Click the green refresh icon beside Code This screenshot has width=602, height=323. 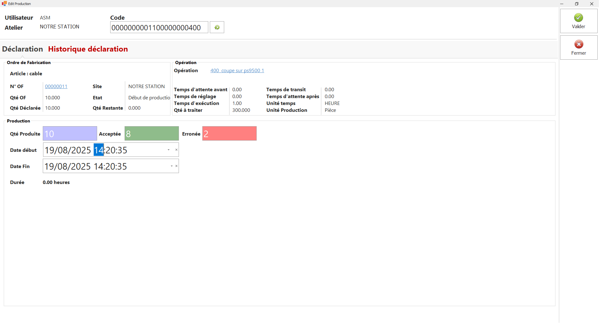click(x=217, y=27)
